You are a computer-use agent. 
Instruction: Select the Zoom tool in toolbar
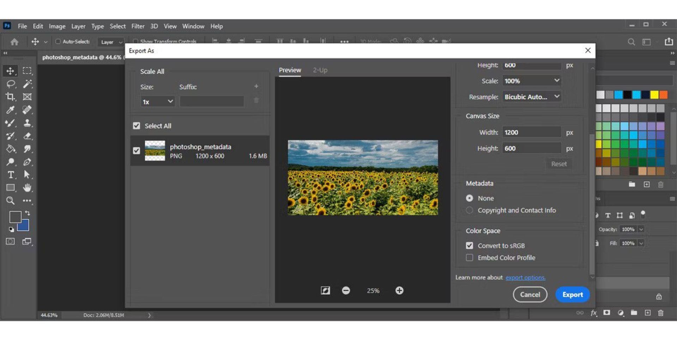click(10, 201)
